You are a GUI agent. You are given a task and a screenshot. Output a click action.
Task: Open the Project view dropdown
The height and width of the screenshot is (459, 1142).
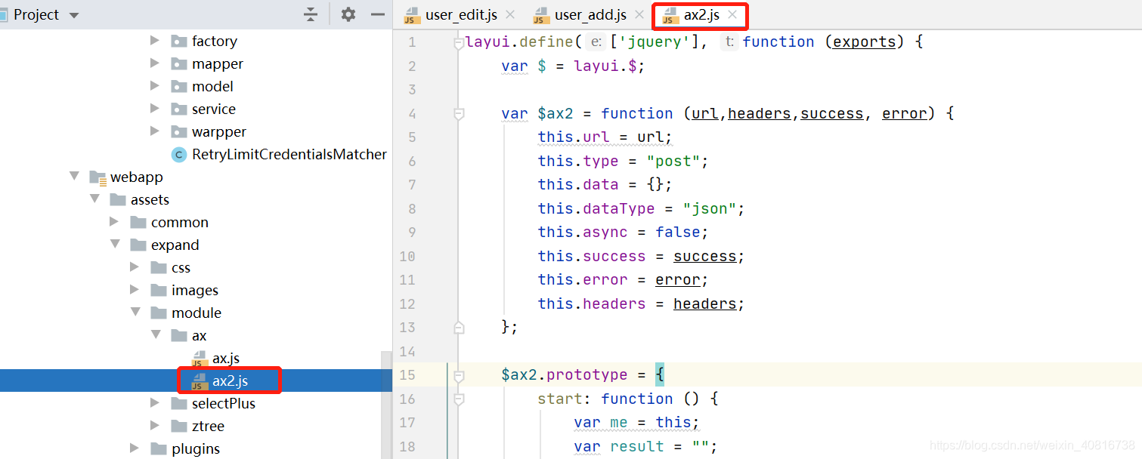tap(73, 15)
